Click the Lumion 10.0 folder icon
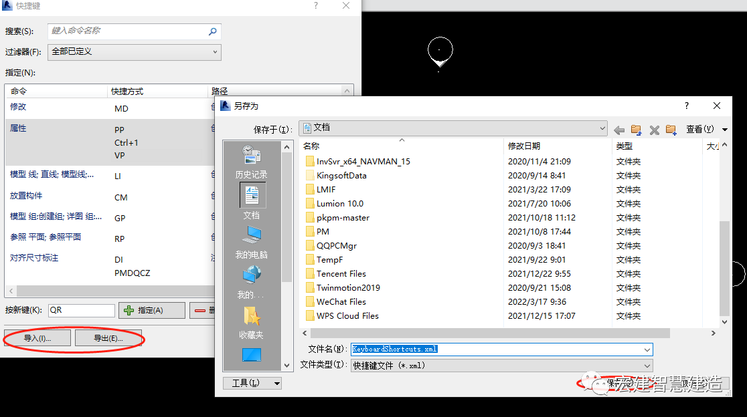747x417 pixels. 310,204
